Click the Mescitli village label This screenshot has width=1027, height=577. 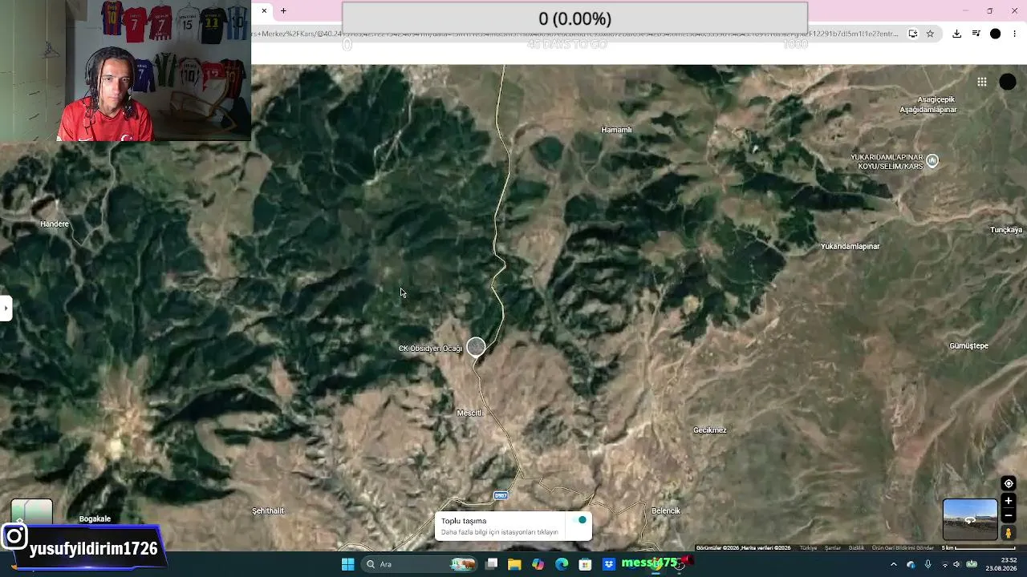[x=470, y=414]
